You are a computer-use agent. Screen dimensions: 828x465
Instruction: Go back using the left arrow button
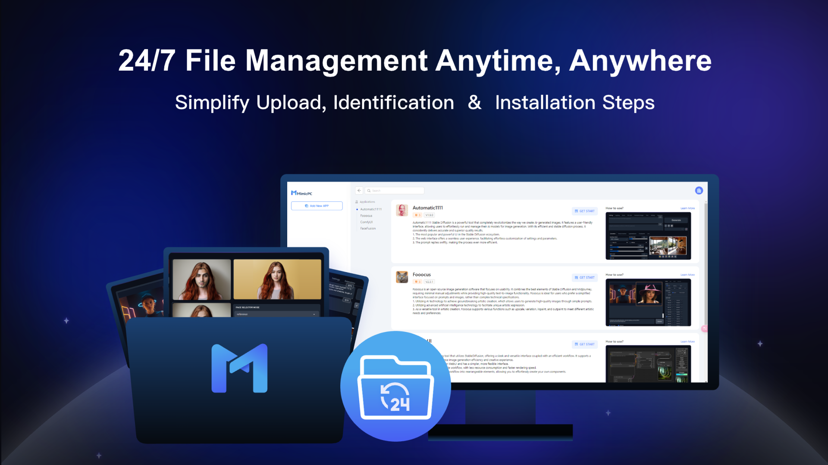pyautogui.click(x=359, y=190)
